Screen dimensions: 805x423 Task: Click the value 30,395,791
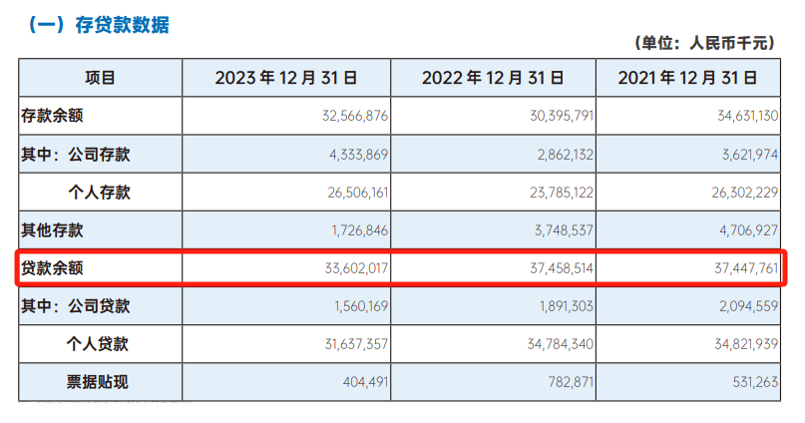[x=562, y=116]
